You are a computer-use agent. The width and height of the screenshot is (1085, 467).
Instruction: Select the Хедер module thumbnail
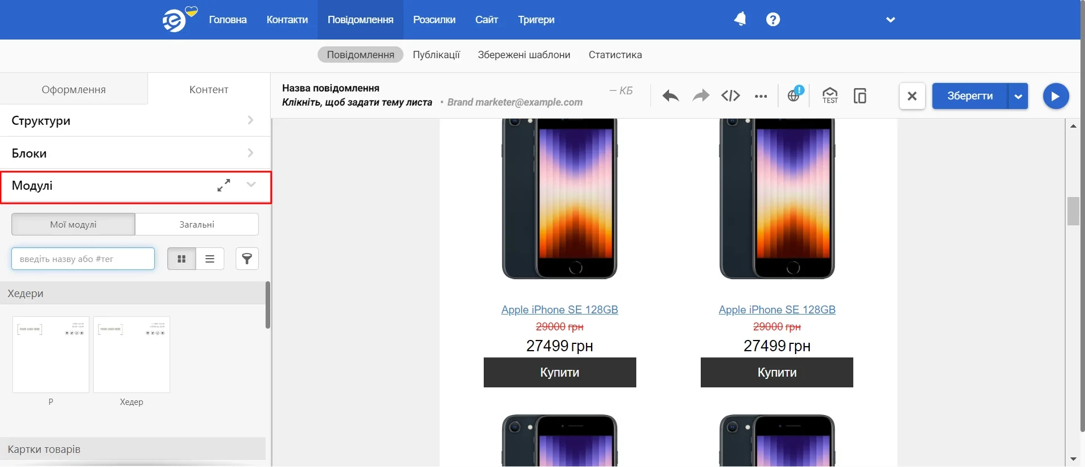pyautogui.click(x=132, y=355)
